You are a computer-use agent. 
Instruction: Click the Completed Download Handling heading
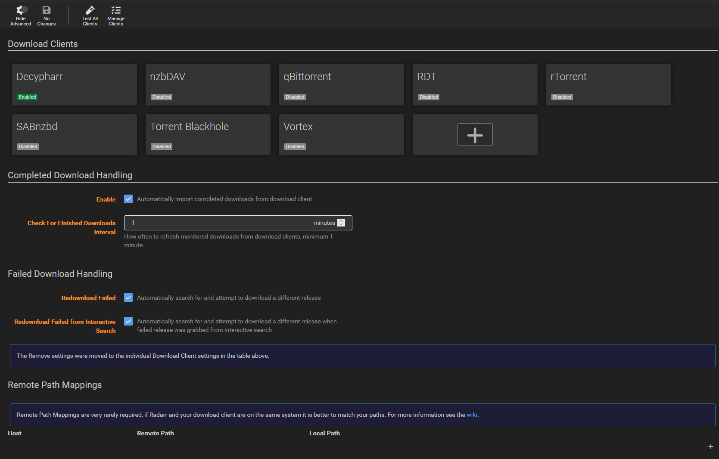(x=70, y=175)
